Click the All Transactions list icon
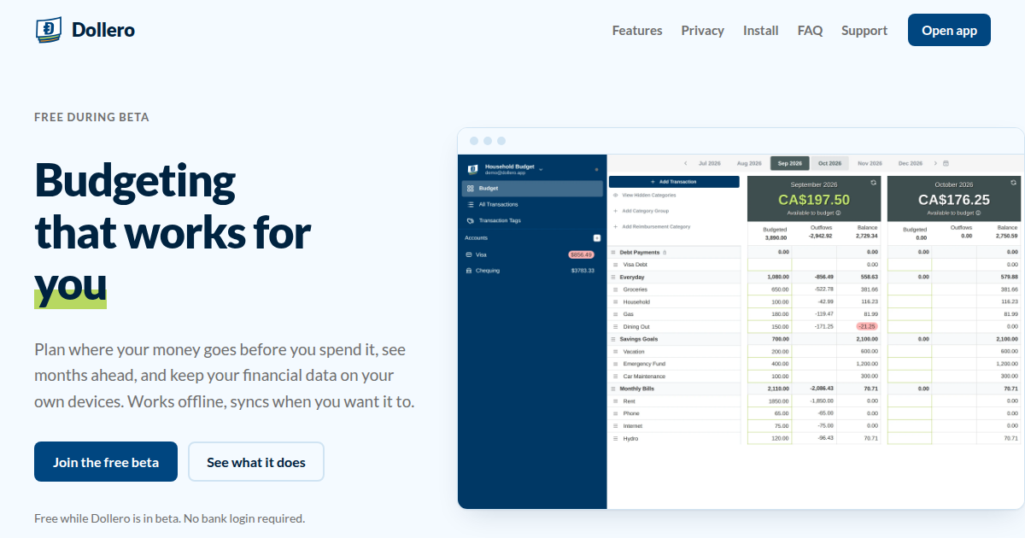The height and width of the screenshot is (538, 1025). tap(471, 205)
